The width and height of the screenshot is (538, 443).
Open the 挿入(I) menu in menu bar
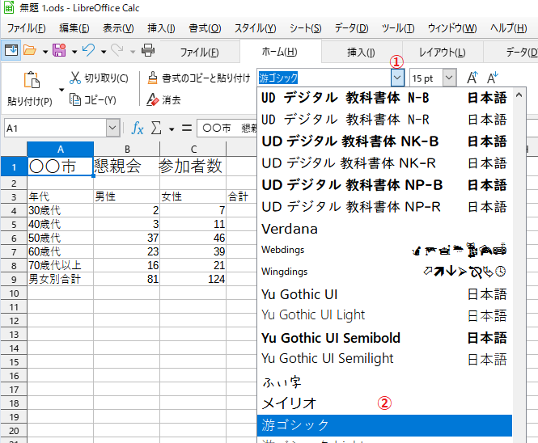pyautogui.click(x=161, y=28)
